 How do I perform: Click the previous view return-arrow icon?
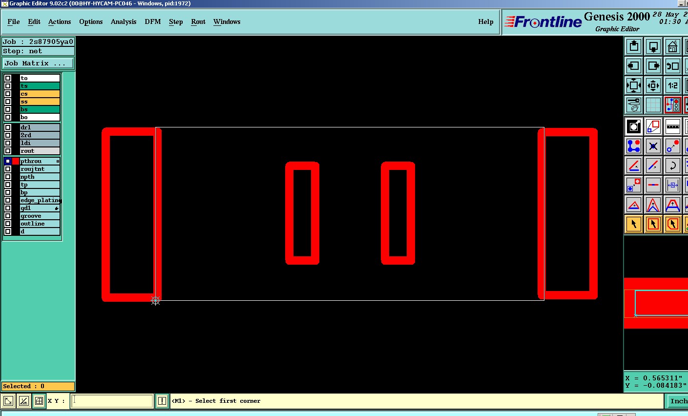pos(673,66)
